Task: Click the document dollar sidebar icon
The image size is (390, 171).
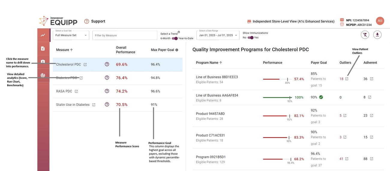Action: coord(43,48)
